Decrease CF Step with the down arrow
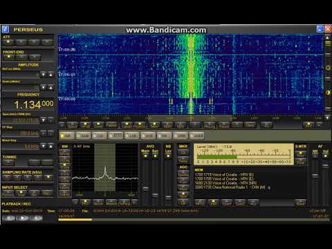The height and width of the screenshot is (249, 332). point(43,133)
